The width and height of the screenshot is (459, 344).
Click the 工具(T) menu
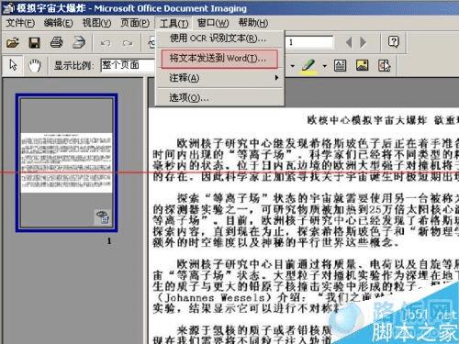174,23
